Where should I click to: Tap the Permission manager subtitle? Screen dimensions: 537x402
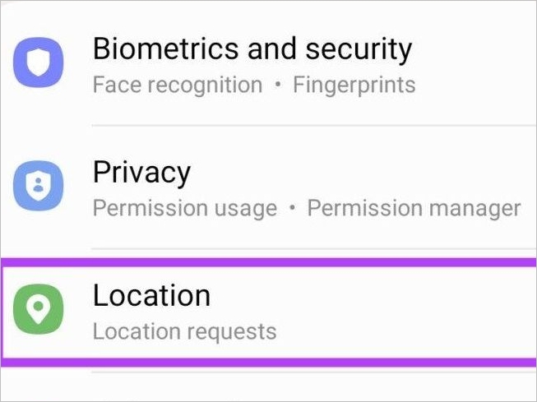(414, 209)
